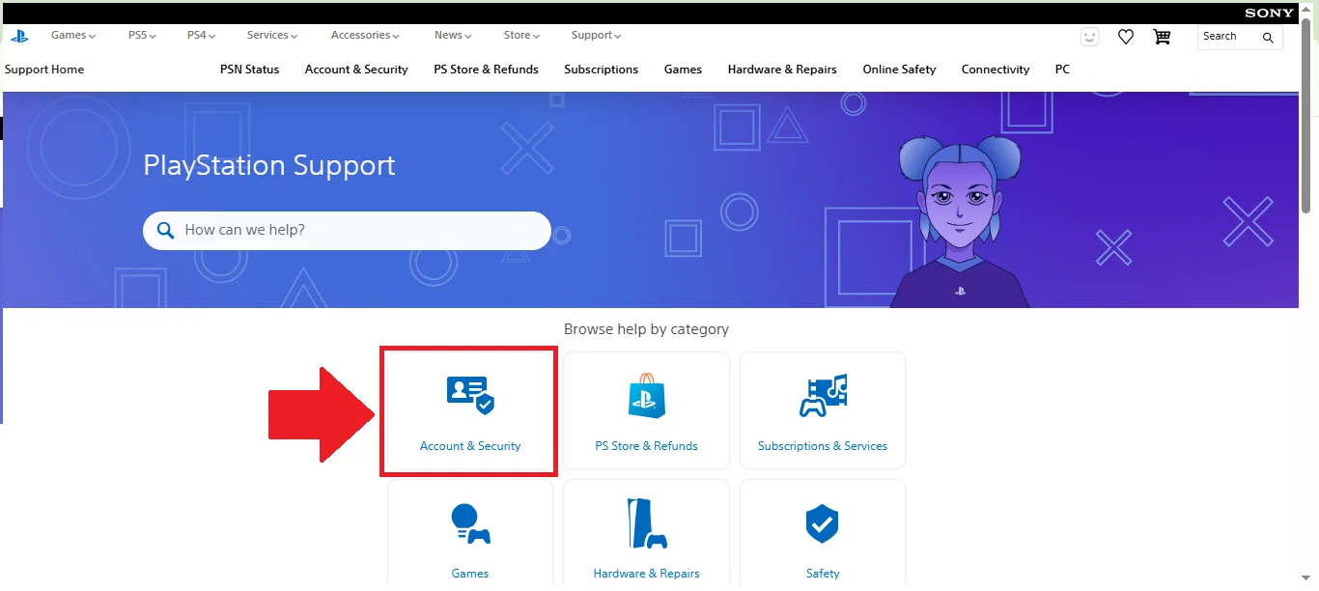Screen dimensions: 1319x591
Task: Click the 'Browse help by category' heading
Action: click(x=646, y=329)
